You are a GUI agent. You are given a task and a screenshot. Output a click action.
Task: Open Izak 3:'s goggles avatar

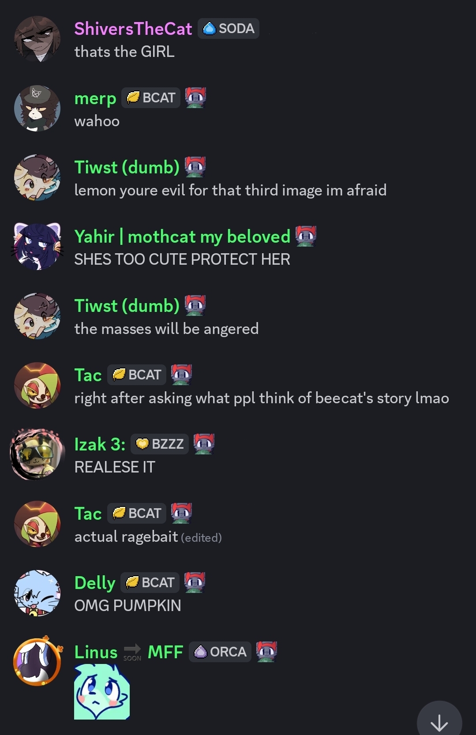pos(35,454)
